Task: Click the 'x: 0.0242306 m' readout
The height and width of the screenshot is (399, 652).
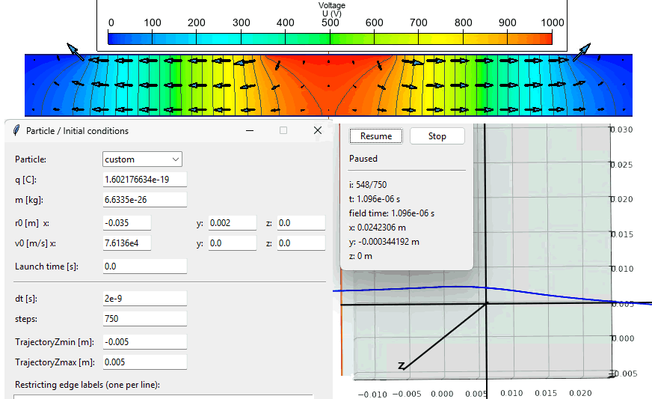Action: (x=378, y=228)
